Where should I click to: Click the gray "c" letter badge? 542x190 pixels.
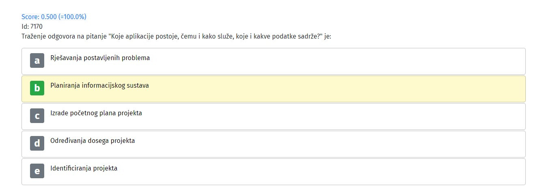[37, 116]
